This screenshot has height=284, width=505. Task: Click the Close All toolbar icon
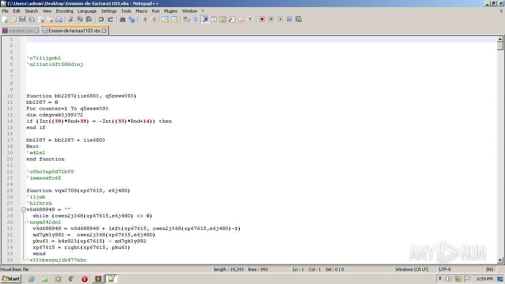click(x=50, y=19)
